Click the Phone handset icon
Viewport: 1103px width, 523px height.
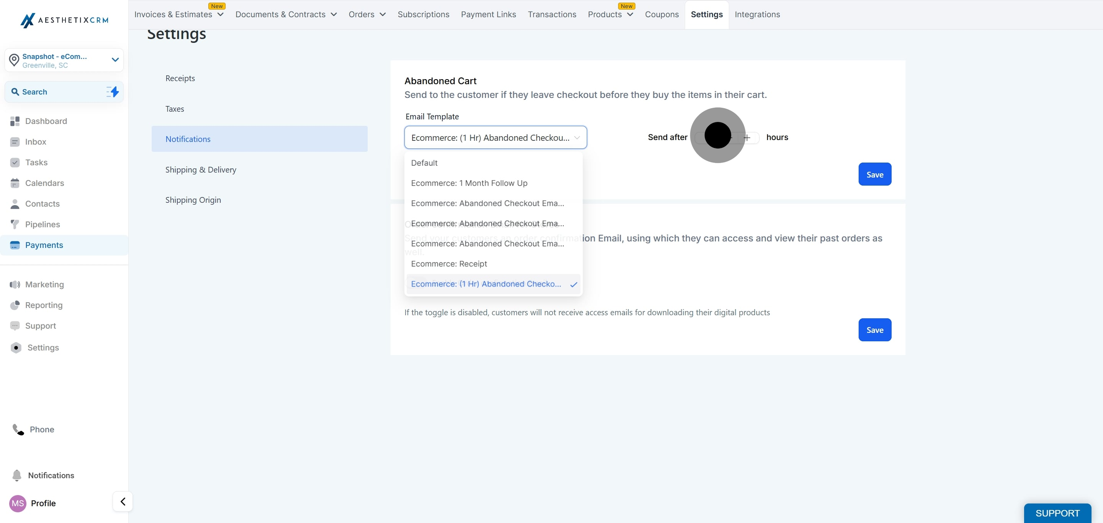(18, 429)
